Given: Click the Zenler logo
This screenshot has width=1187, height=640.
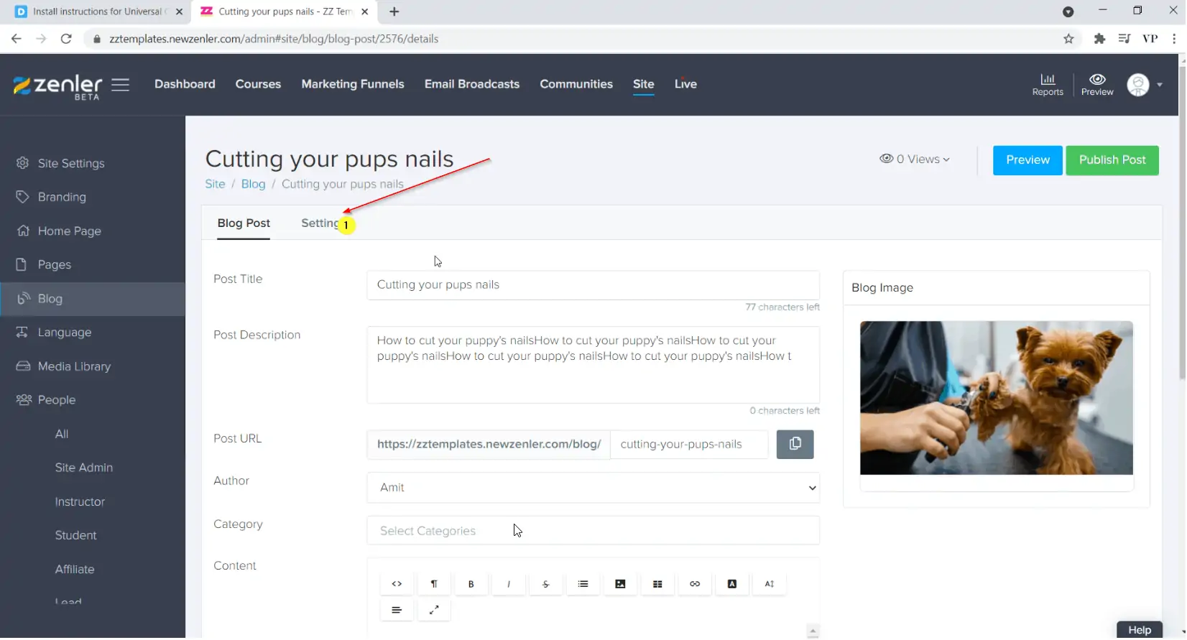Looking at the screenshot, I should tap(58, 86).
